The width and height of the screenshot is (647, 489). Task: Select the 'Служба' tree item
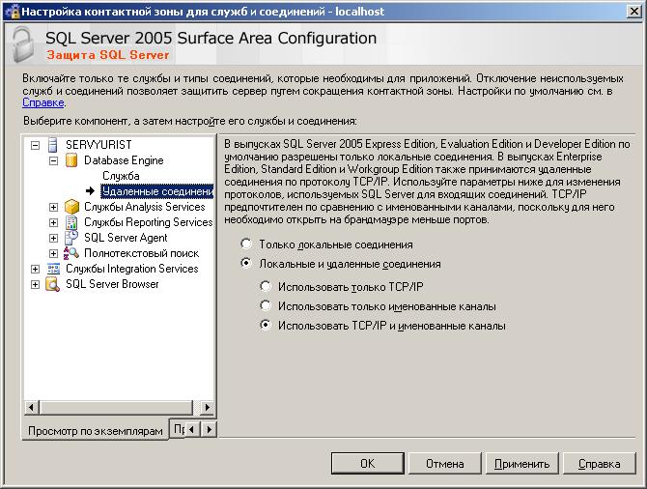click(121, 176)
